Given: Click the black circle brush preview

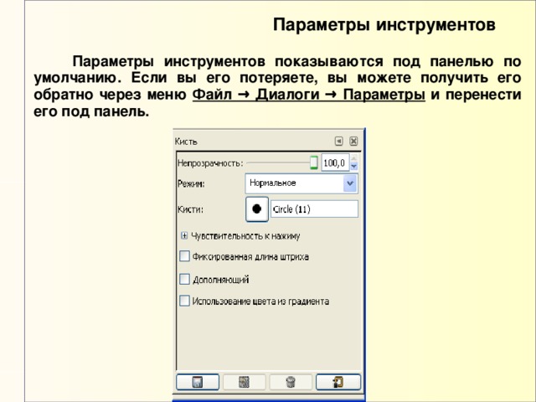Looking at the screenshot, I should (257, 209).
